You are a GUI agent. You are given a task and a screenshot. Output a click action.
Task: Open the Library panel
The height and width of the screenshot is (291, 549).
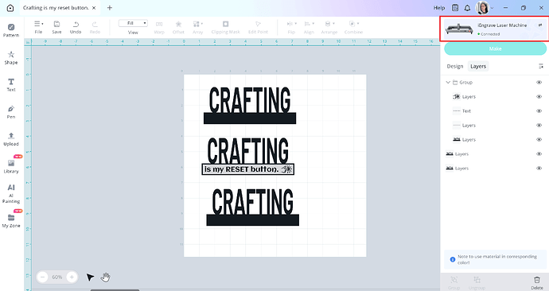11,166
